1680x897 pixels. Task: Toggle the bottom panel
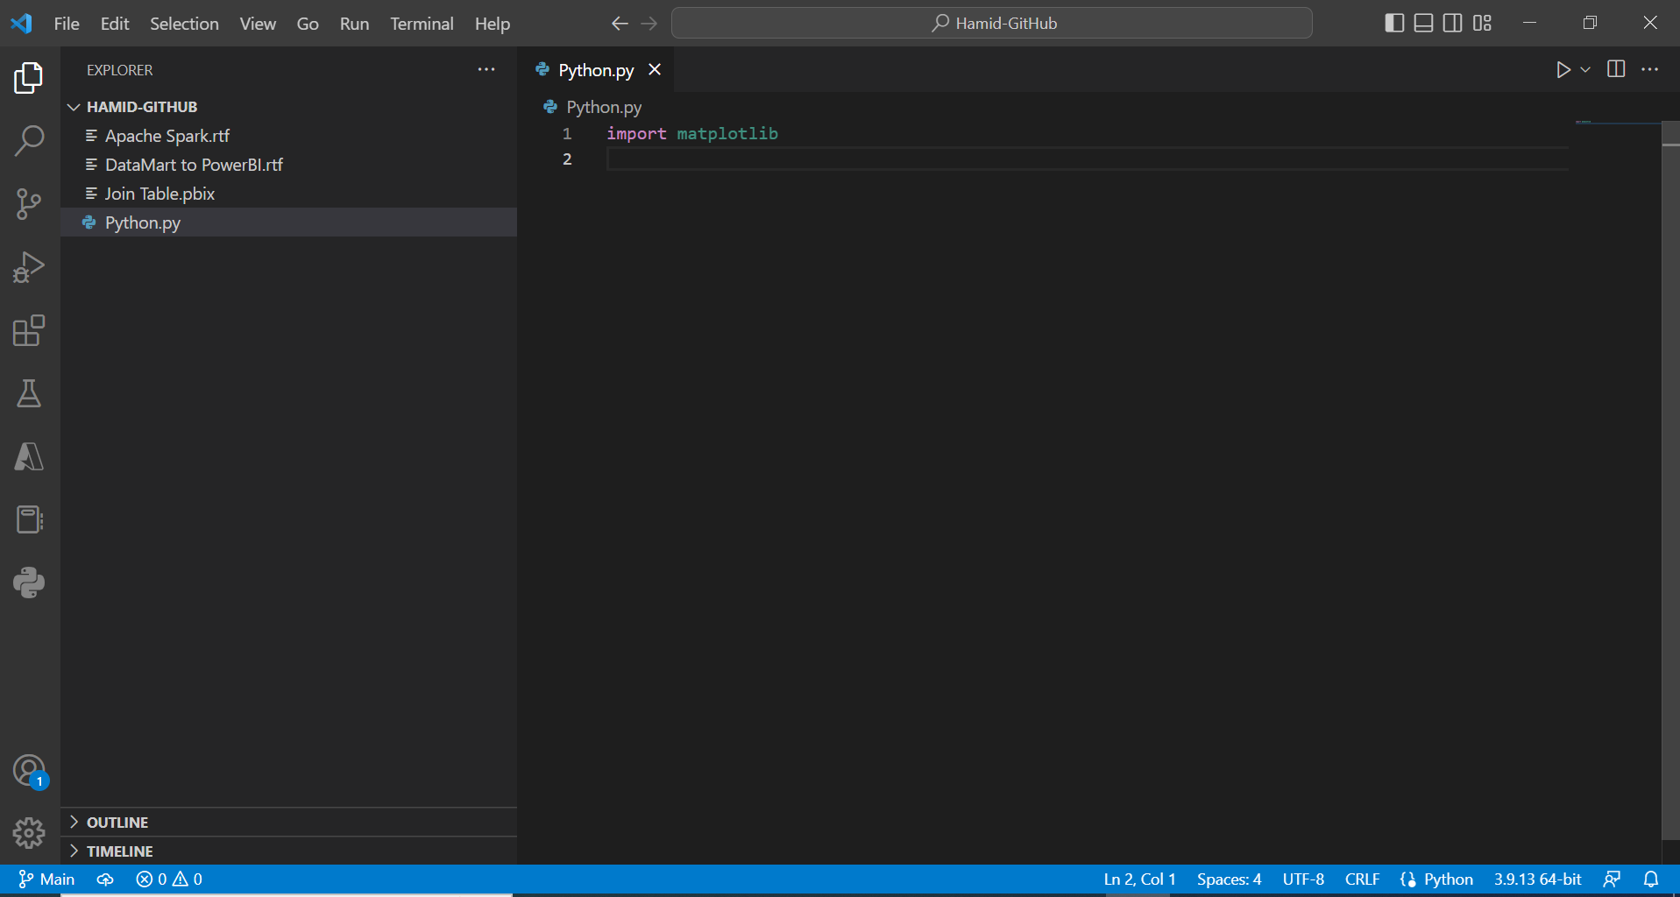point(1424,23)
